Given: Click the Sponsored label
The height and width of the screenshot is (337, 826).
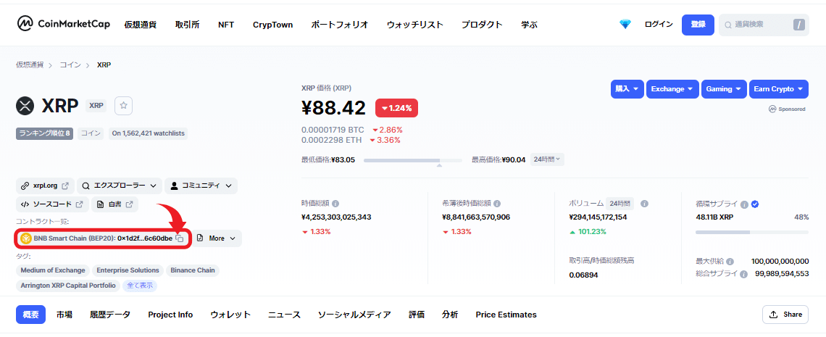Looking at the screenshot, I should point(787,109).
